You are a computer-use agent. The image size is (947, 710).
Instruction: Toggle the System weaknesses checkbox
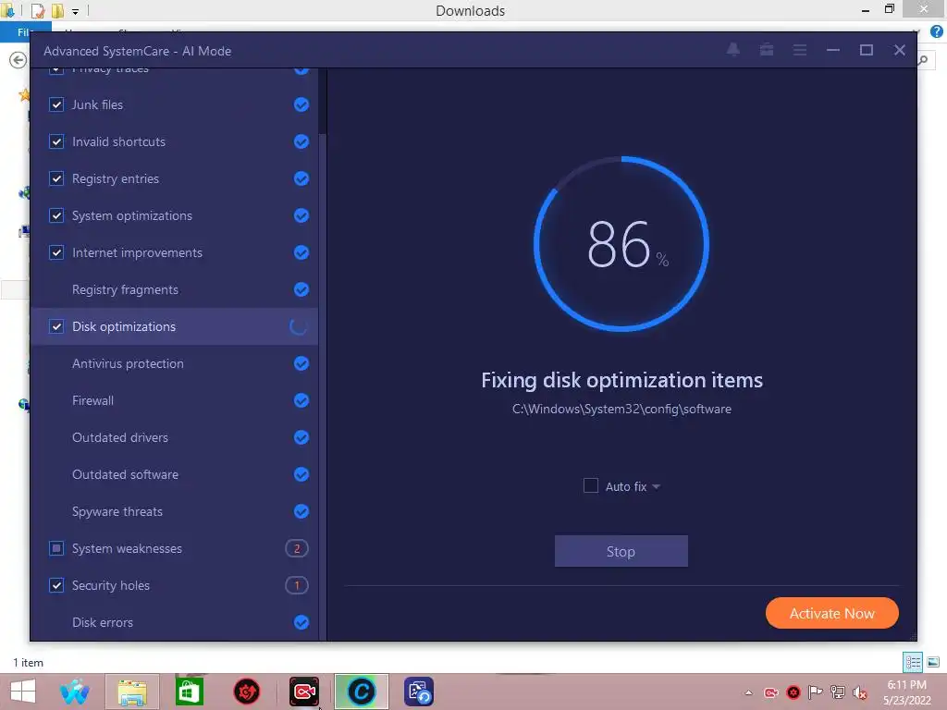tap(56, 548)
